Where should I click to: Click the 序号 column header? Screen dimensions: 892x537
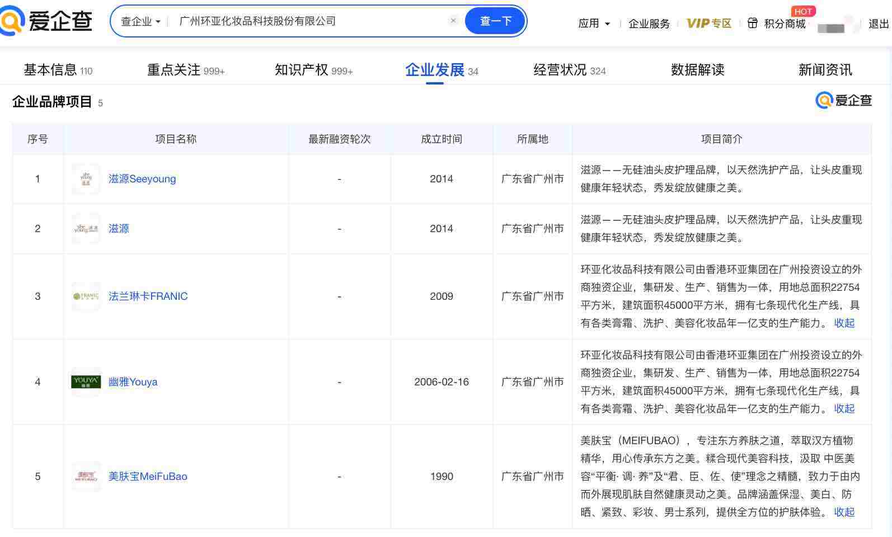[x=37, y=139]
